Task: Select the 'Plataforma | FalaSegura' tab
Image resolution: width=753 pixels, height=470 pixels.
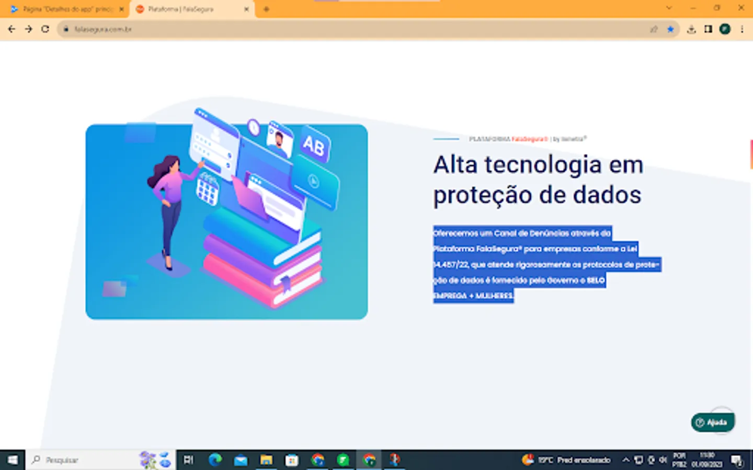Action: [192, 9]
